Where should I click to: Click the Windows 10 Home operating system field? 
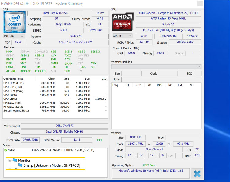pyautogui.click(x=150, y=171)
